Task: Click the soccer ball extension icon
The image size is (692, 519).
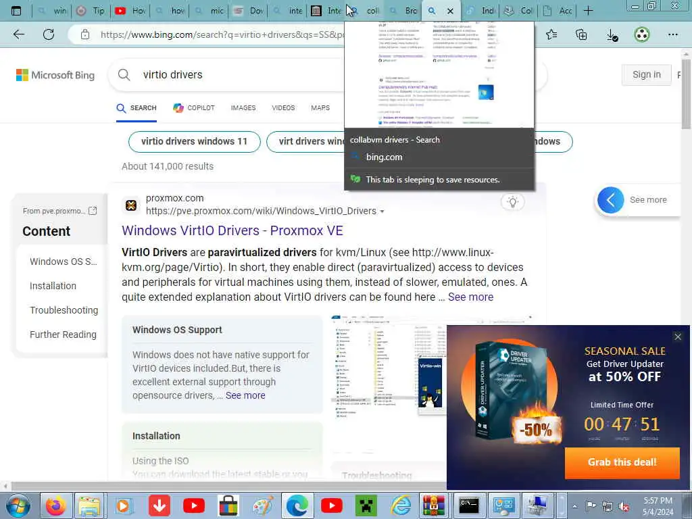Action: tap(642, 34)
